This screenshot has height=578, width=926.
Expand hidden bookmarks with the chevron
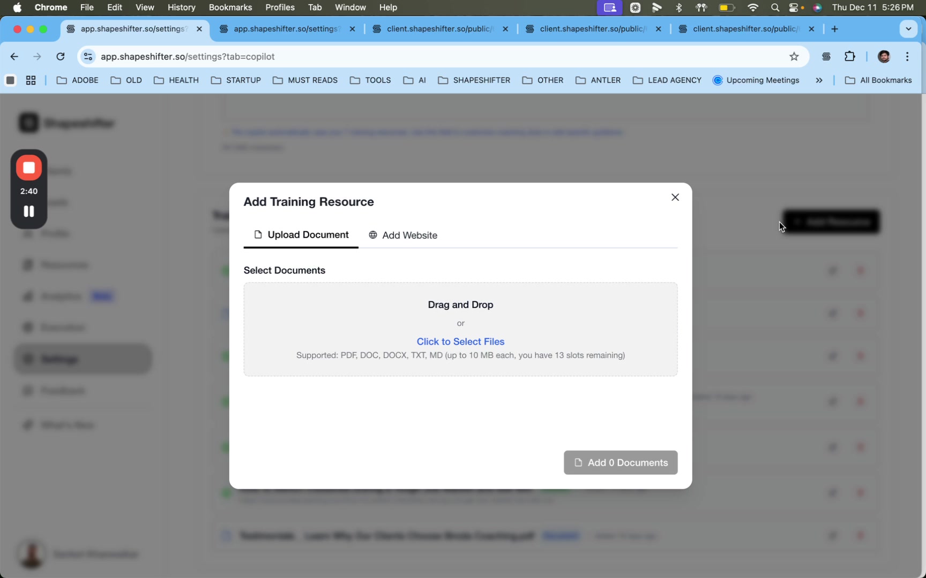pyautogui.click(x=819, y=80)
